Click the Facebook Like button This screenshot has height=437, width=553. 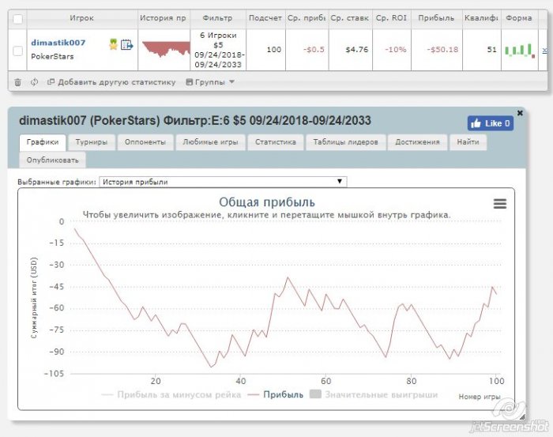coord(491,123)
